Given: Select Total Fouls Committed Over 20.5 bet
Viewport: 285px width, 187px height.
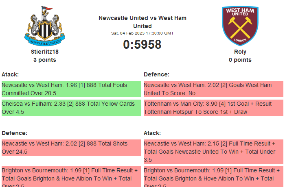Looking at the screenshot, I should (71, 89).
